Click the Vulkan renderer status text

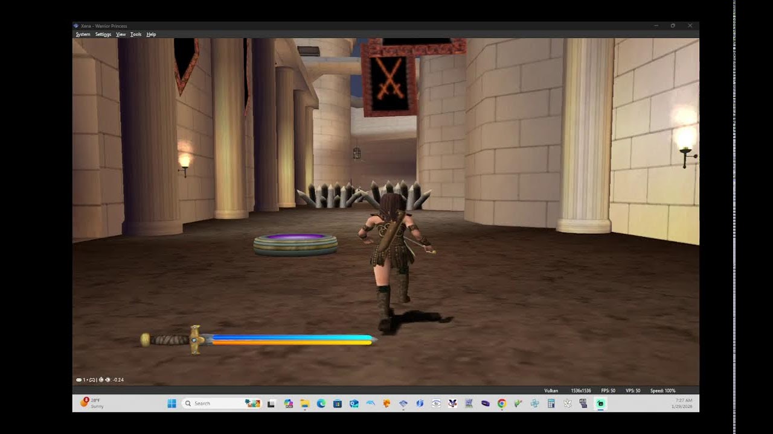pyautogui.click(x=551, y=391)
